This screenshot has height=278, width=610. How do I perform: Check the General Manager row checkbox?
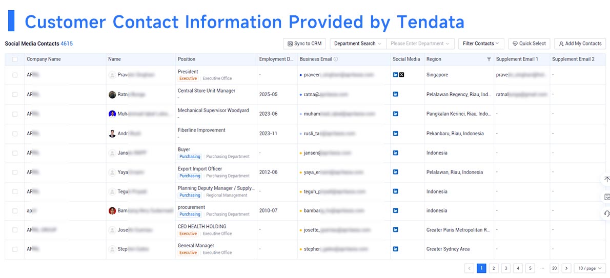point(15,249)
